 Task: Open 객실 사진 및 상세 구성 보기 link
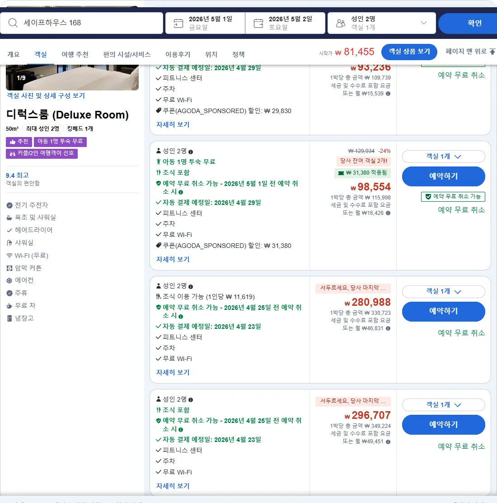46,95
